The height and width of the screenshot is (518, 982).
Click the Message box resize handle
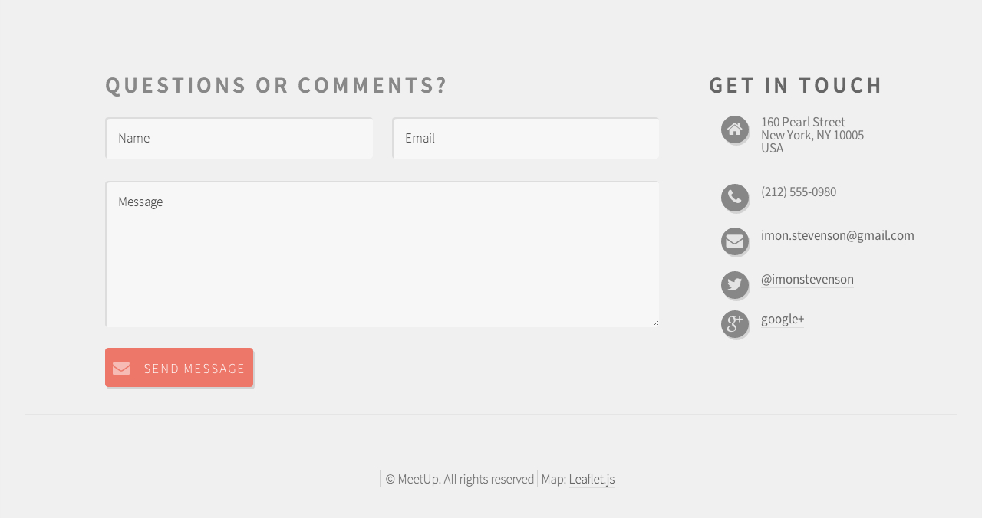(x=655, y=323)
